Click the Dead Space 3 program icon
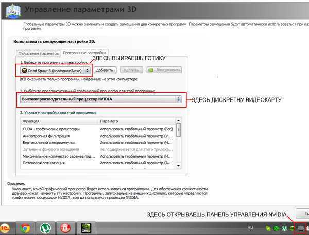The height and width of the screenshot is (235, 309). (x=24, y=70)
